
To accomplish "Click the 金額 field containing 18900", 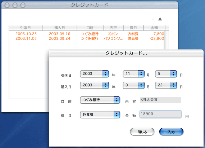I will pos(160,114).
